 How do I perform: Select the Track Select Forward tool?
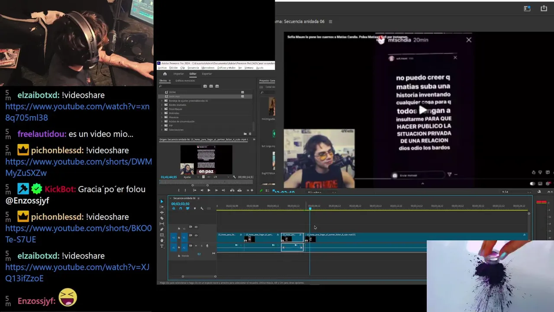162,207
